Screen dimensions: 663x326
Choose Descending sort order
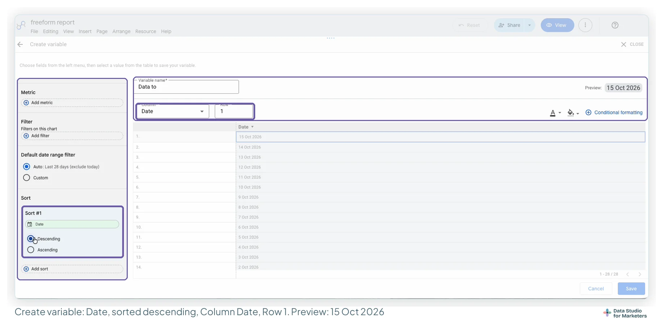point(31,239)
